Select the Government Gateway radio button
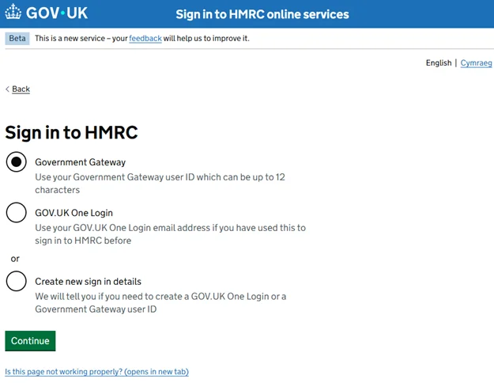The width and height of the screenshot is (494, 383). point(16,162)
